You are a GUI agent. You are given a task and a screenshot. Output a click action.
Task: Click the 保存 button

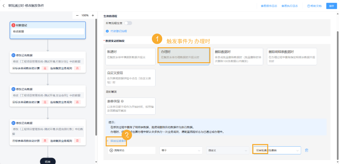[x=331, y=6]
